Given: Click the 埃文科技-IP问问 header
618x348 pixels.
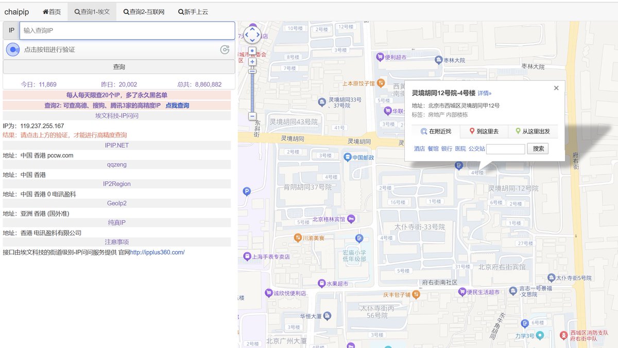Looking at the screenshot, I should point(117,116).
